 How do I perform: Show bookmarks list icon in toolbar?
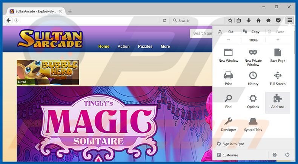click(239, 20)
